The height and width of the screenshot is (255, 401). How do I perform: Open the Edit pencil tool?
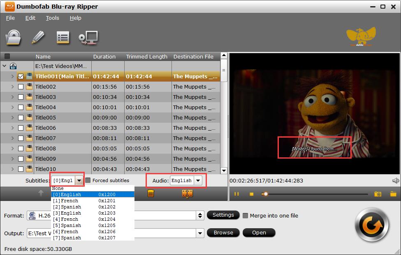[x=38, y=37]
